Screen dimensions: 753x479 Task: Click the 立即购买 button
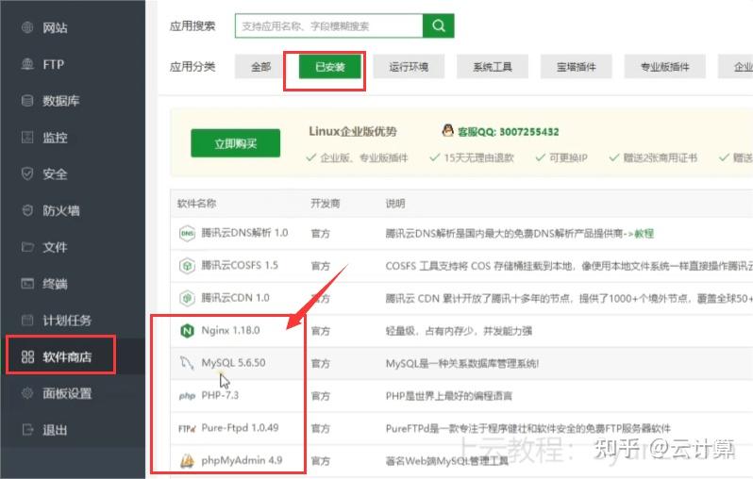[235, 143]
